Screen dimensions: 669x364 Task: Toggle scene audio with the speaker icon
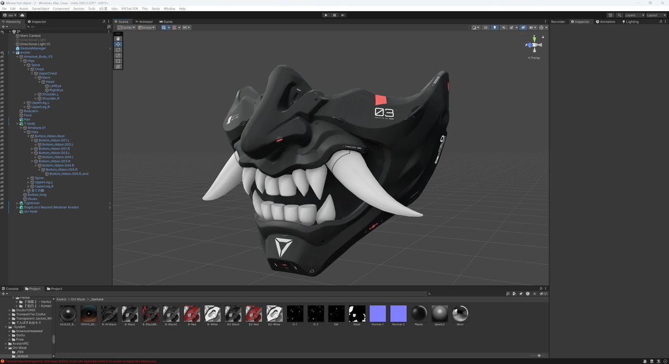(x=503, y=27)
